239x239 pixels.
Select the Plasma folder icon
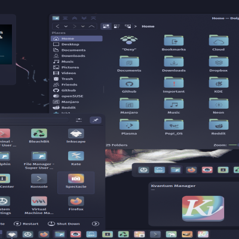tap(129, 124)
